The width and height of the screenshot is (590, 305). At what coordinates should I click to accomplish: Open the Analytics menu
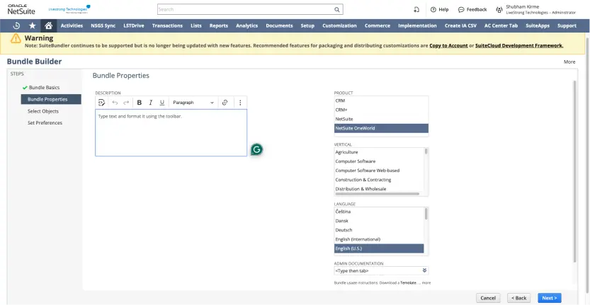(x=246, y=25)
